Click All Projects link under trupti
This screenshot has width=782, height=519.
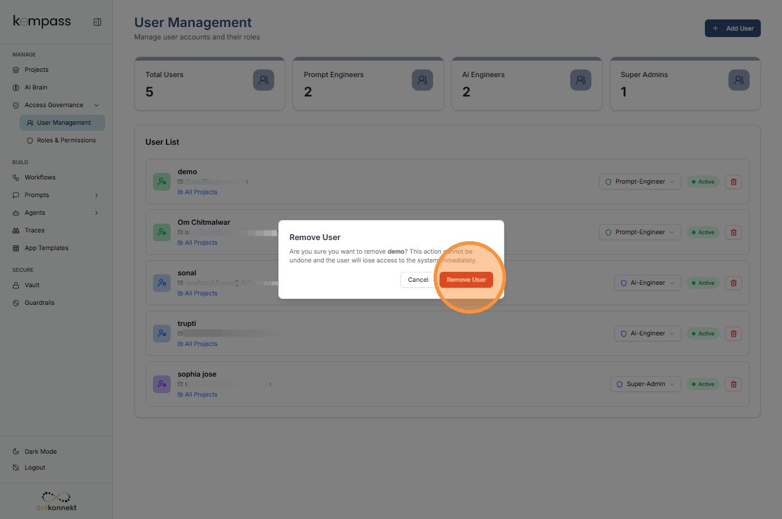(198, 344)
